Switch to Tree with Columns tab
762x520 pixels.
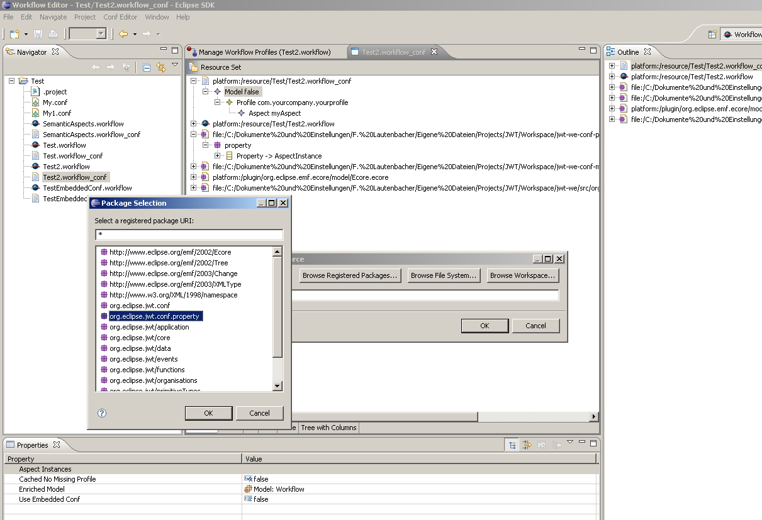(328, 428)
